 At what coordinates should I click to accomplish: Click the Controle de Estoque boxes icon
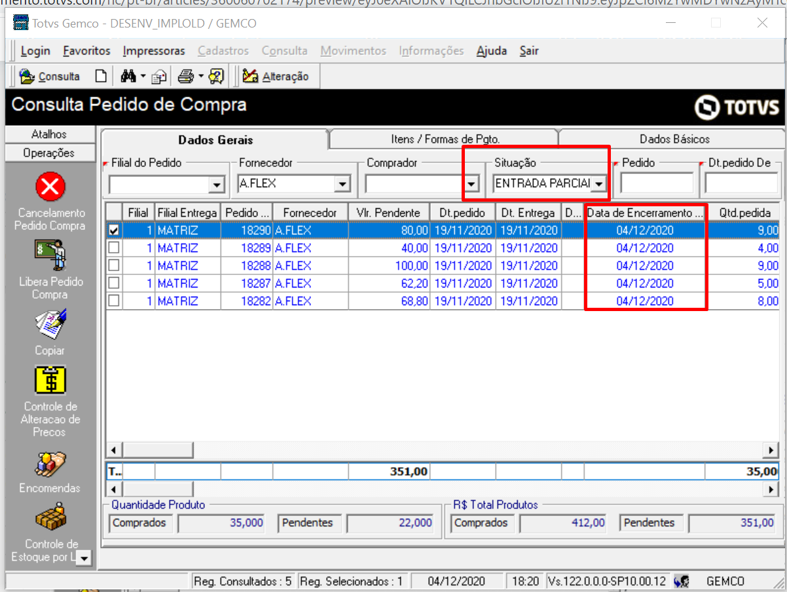pyautogui.click(x=50, y=518)
